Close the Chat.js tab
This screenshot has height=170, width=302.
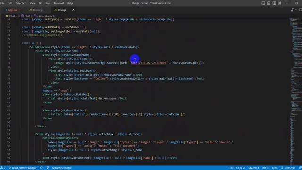(73, 10)
